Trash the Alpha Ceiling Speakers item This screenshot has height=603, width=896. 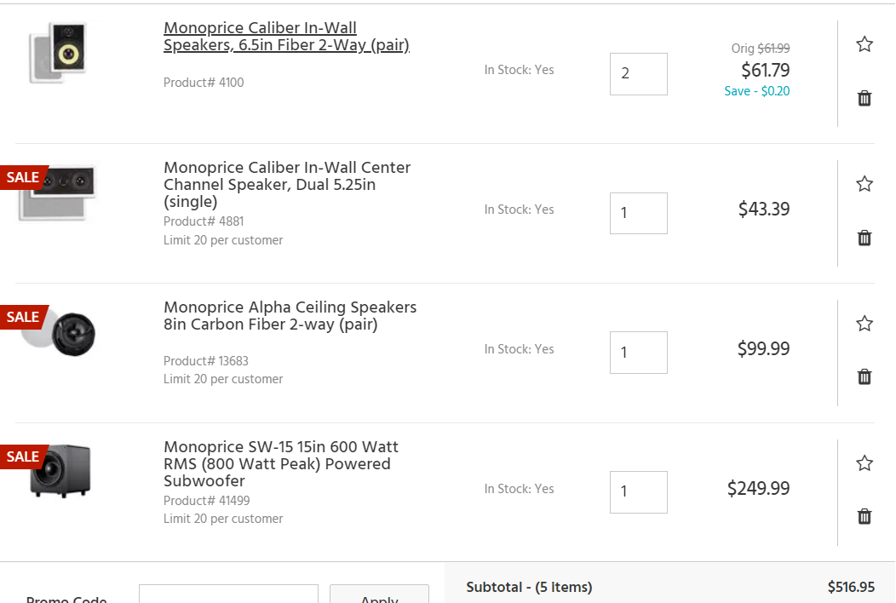click(x=864, y=376)
